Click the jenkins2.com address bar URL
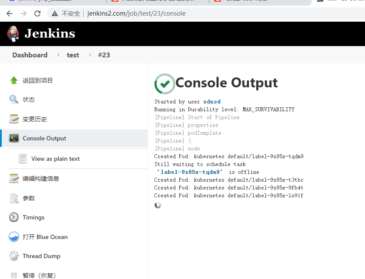 [137, 13]
